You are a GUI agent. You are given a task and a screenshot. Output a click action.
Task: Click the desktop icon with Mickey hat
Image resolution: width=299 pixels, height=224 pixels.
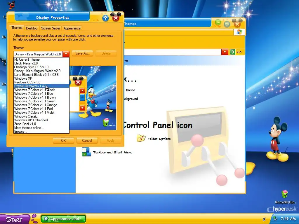[x=11, y=5]
